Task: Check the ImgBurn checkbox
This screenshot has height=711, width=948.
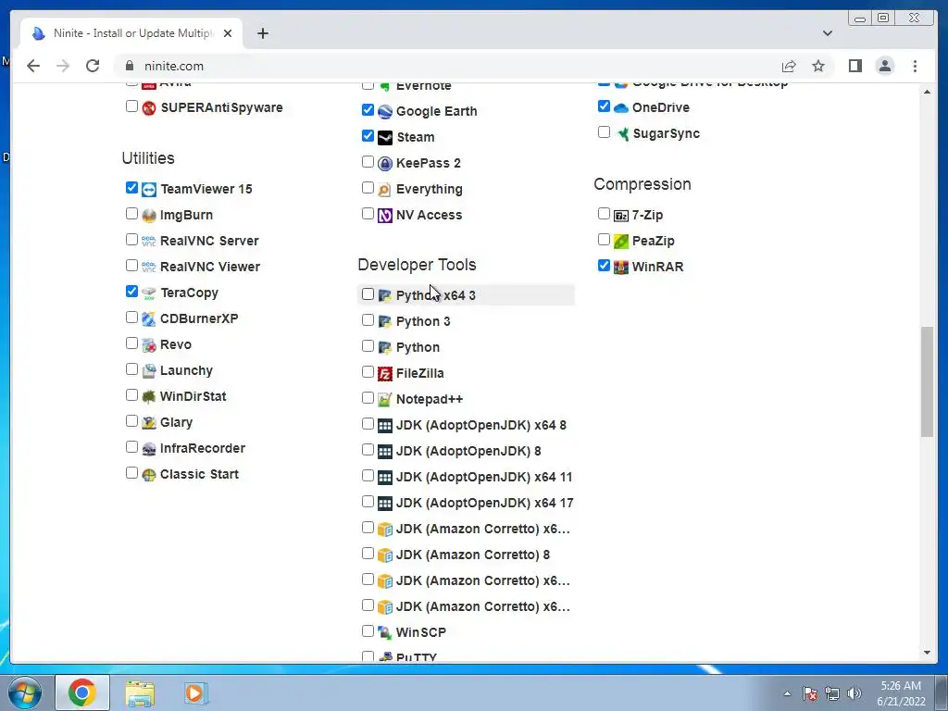Action: 131,214
